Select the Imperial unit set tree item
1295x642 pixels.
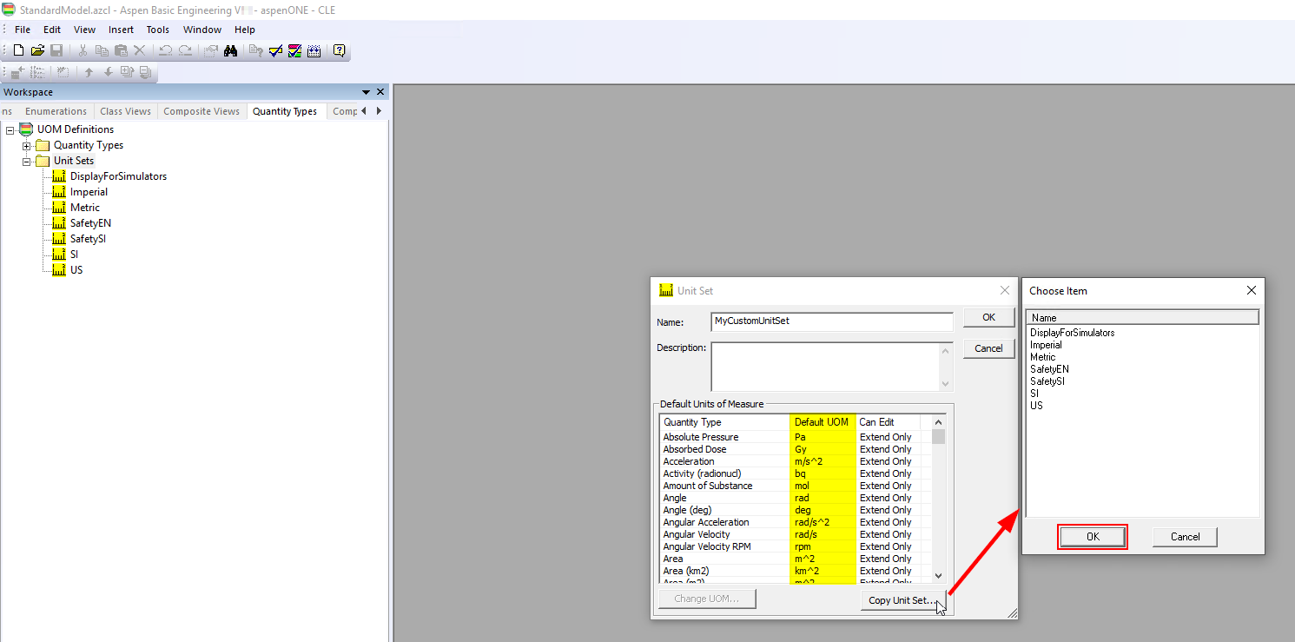point(89,192)
